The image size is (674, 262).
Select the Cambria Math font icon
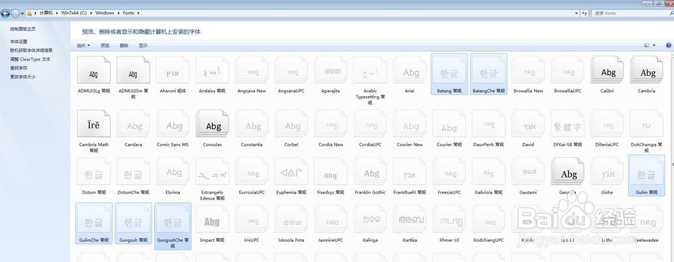(94, 124)
